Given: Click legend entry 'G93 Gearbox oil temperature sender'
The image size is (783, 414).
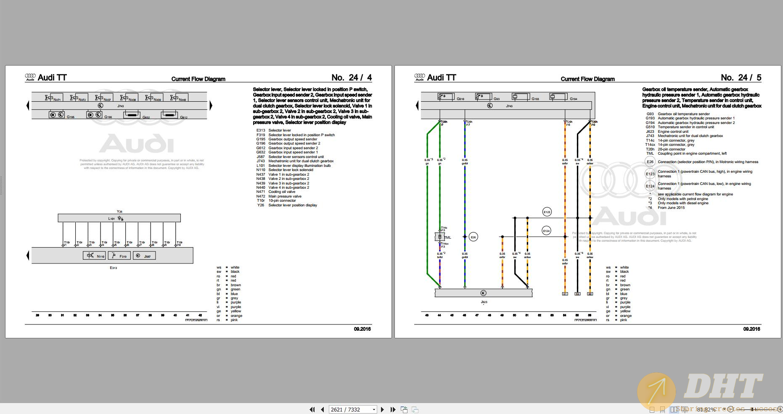Looking at the screenshot, I should pyautogui.click(x=678, y=114).
